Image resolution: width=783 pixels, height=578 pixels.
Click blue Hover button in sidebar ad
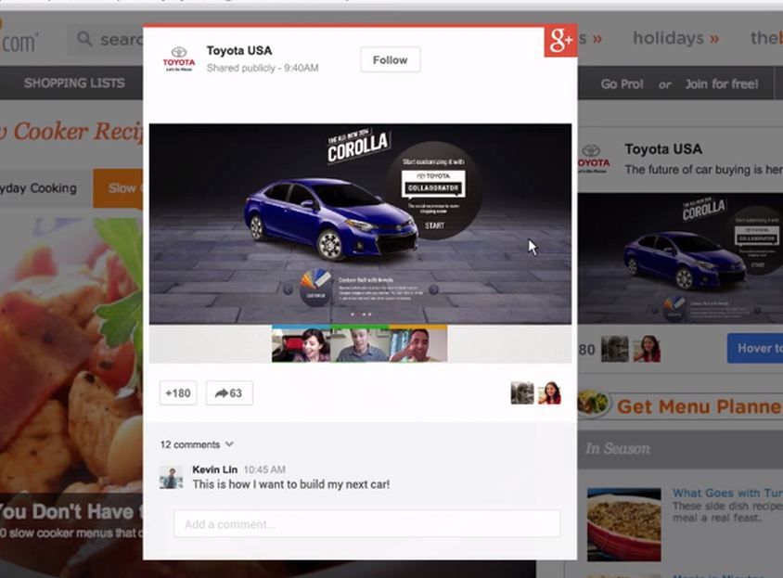coord(755,348)
